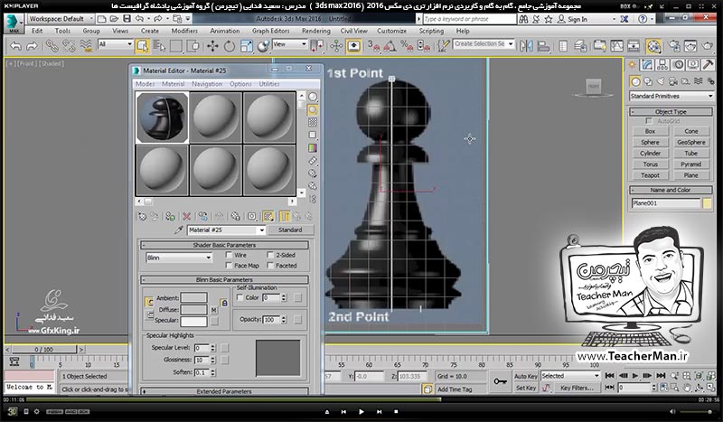Toggle Show Shaded Material in Viewport
This screenshot has height=422, width=723.
[x=268, y=216]
